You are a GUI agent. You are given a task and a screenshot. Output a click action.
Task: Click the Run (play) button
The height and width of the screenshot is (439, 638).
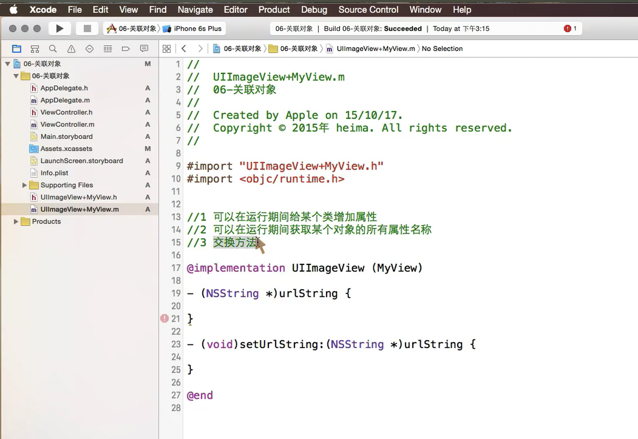[60, 28]
